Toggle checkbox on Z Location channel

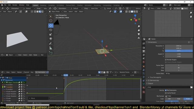click(x=22, y=89)
